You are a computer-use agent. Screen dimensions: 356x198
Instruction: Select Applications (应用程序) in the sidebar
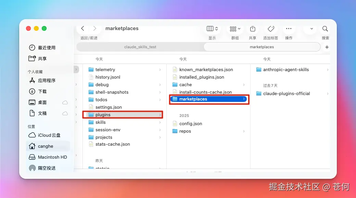[x=38, y=80]
